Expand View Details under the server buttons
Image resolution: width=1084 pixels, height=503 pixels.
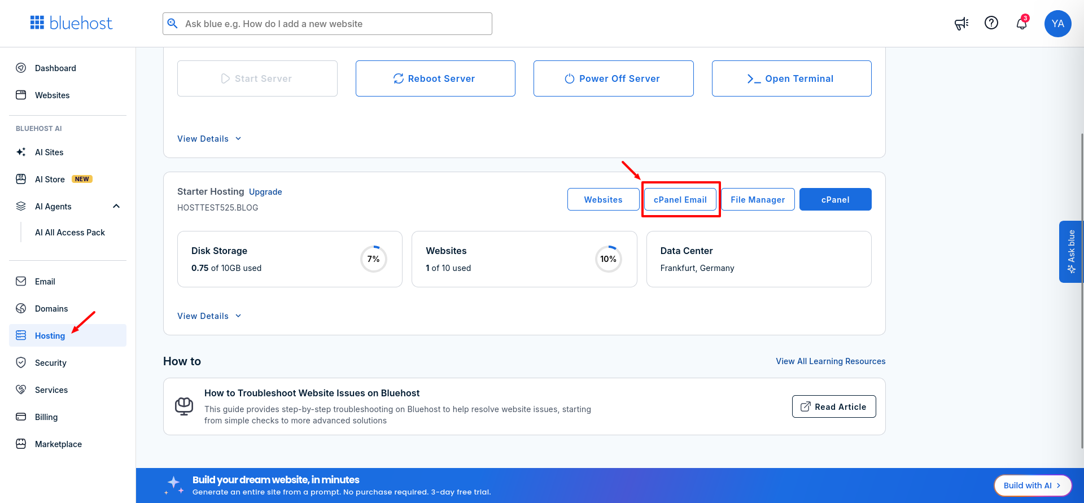(209, 139)
